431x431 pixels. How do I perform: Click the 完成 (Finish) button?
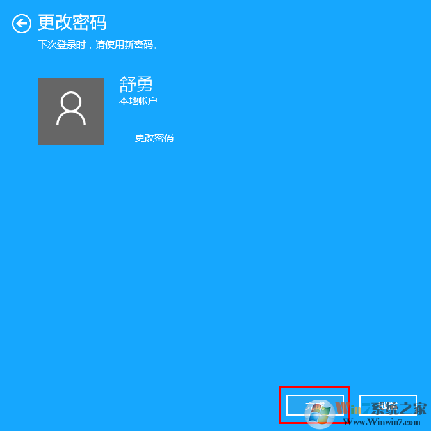(x=315, y=405)
